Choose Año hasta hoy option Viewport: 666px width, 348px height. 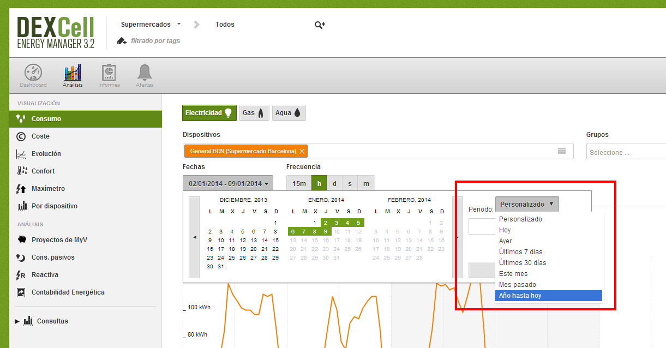pyautogui.click(x=549, y=296)
